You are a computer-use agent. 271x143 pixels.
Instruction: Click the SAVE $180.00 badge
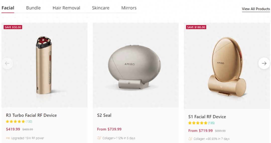[x=196, y=27]
